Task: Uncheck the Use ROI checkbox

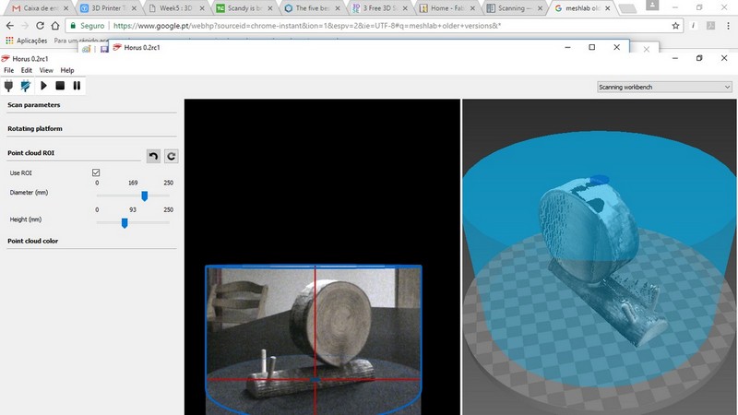Action: [96, 172]
